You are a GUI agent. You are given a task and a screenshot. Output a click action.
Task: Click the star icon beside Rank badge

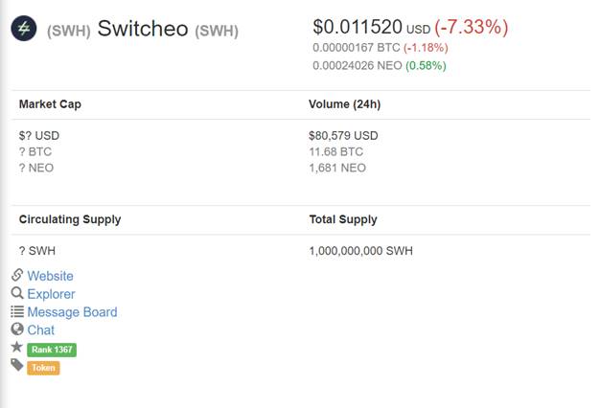click(x=17, y=347)
